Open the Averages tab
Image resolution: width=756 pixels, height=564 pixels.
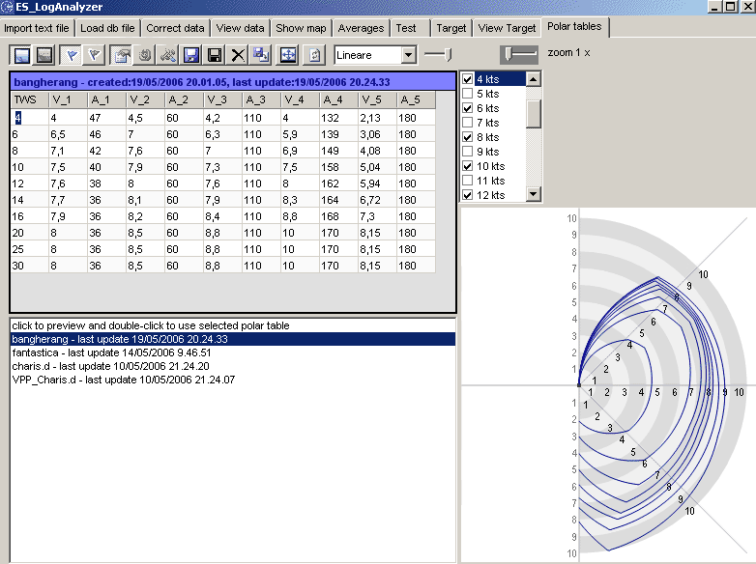tap(362, 28)
